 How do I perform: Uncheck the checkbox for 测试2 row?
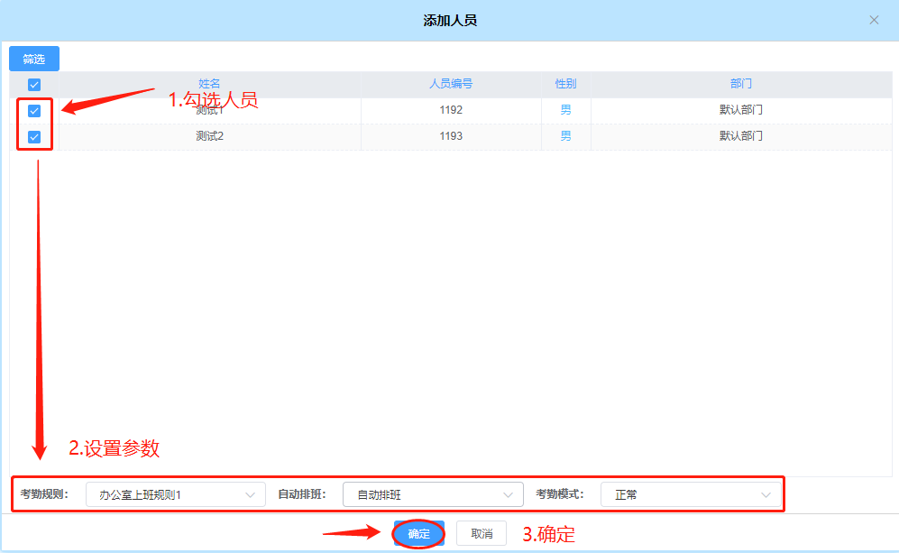[34, 137]
